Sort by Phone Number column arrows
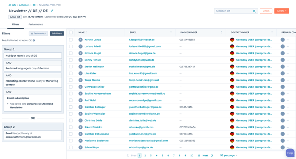 (x=222, y=32)
